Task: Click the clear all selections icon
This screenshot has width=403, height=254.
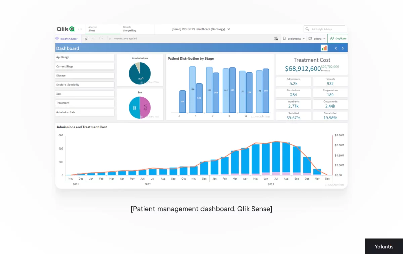Action: pos(109,38)
